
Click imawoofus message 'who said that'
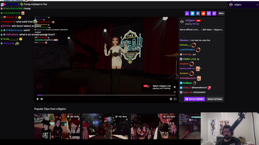(x=24, y=22)
